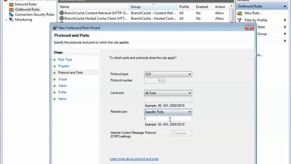
Task: Open the Inbound Rules node
Action: [25, 4]
